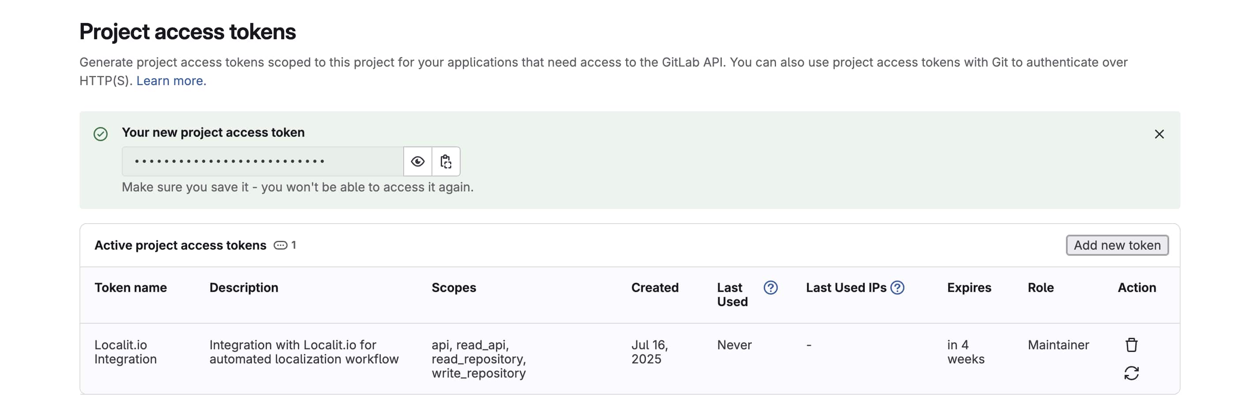The height and width of the screenshot is (404, 1253).
Task: Click the Maintainer role cell
Action: 1058,345
